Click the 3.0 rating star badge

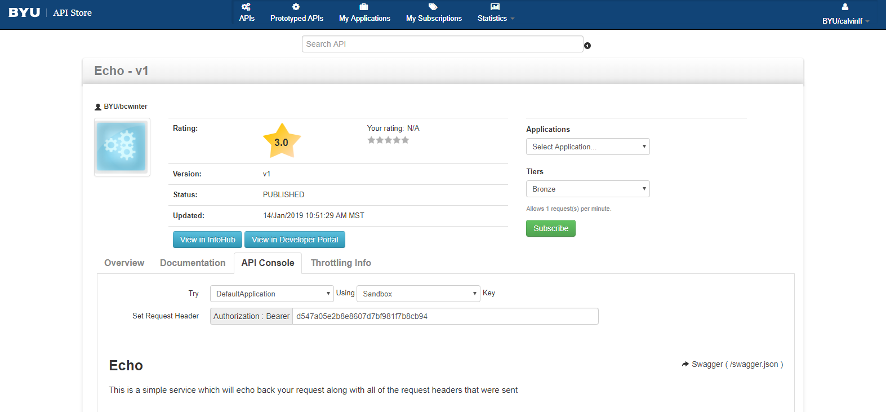pos(282,141)
